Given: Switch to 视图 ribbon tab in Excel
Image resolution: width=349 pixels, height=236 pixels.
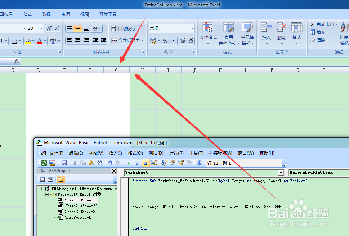Looking at the screenshot, I should point(85,14).
